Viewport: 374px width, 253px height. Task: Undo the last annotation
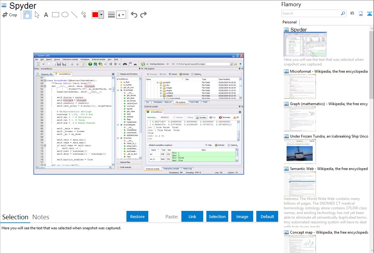(x=134, y=15)
